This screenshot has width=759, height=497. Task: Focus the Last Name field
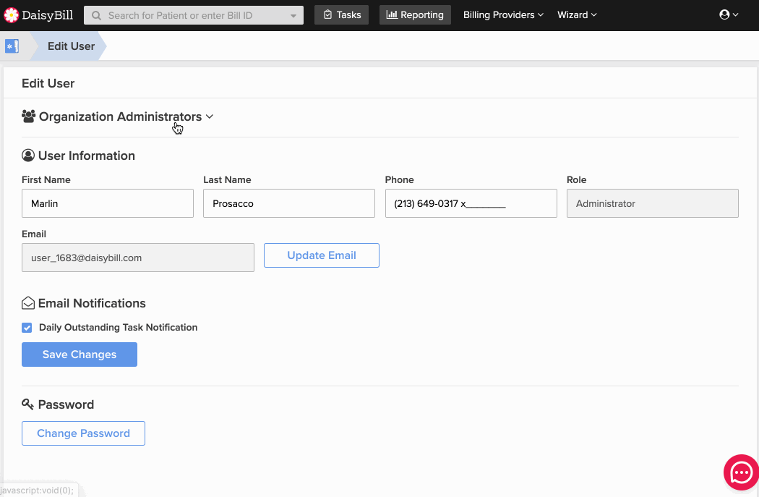[x=289, y=203]
